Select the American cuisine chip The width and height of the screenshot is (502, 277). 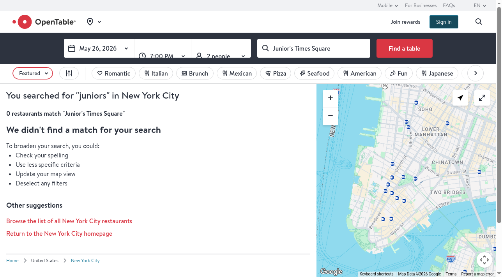tap(360, 73)
